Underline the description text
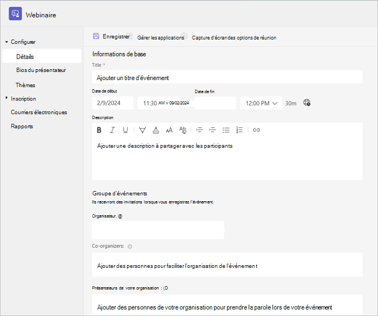 pos(125,130)
